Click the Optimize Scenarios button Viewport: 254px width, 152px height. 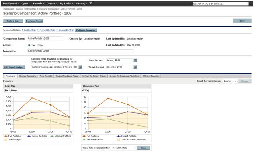(x=86, y=30)
